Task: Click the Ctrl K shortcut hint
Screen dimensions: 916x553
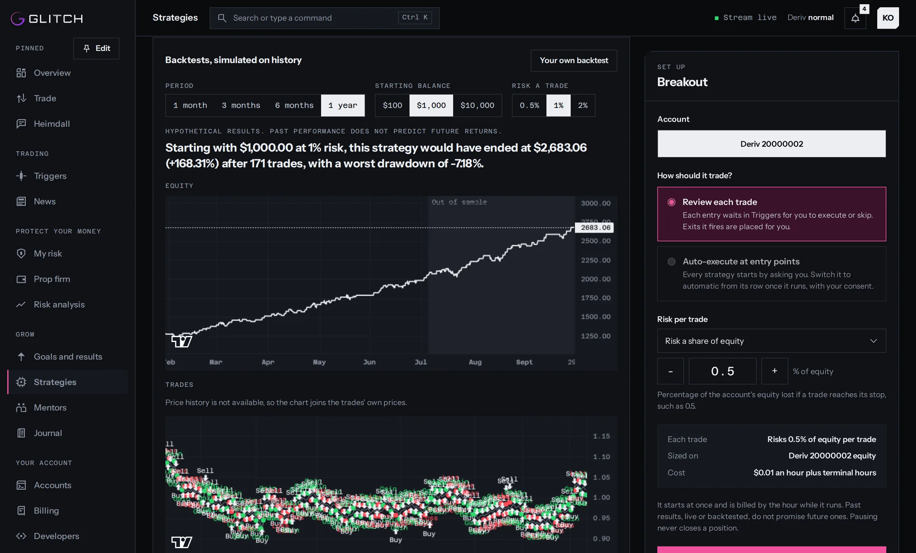Action: point(415,18)
